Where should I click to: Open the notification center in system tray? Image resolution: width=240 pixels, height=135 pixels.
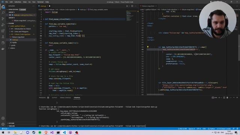[x=236, y=132]
